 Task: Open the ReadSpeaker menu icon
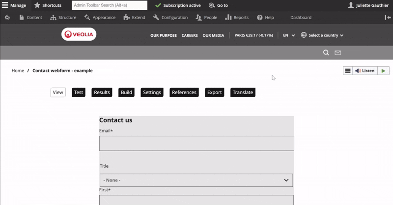pos(348,71)
